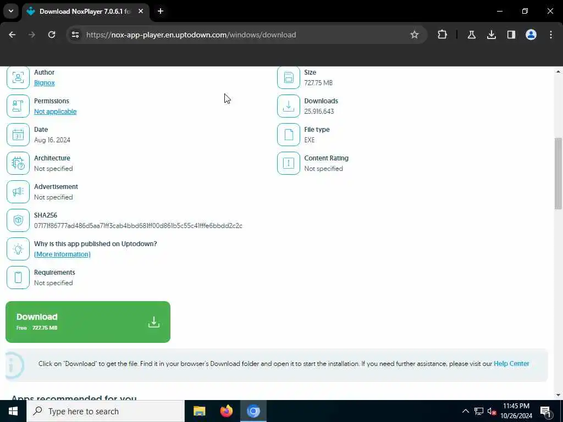The image size is (563, 422).
Task: Launch Firefox from the taskbar
Action: click(x=226, y=411)
